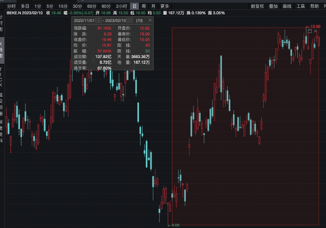The image size is (326, 228).
Task: Step the start date 2022/11/01 forward
Action: click(101, 19)
